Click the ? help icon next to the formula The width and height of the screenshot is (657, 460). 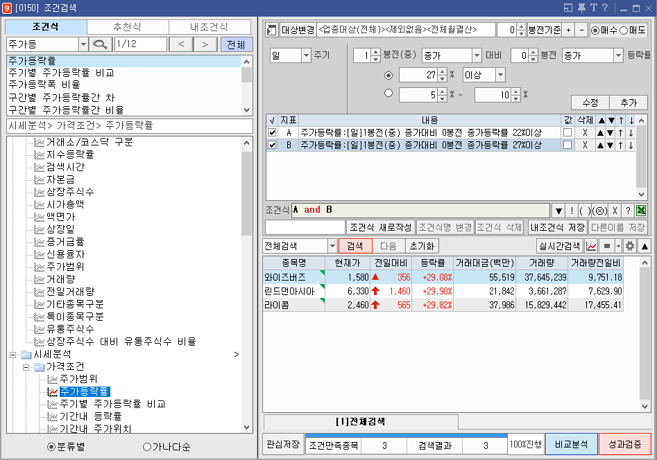tap(628, 211)
